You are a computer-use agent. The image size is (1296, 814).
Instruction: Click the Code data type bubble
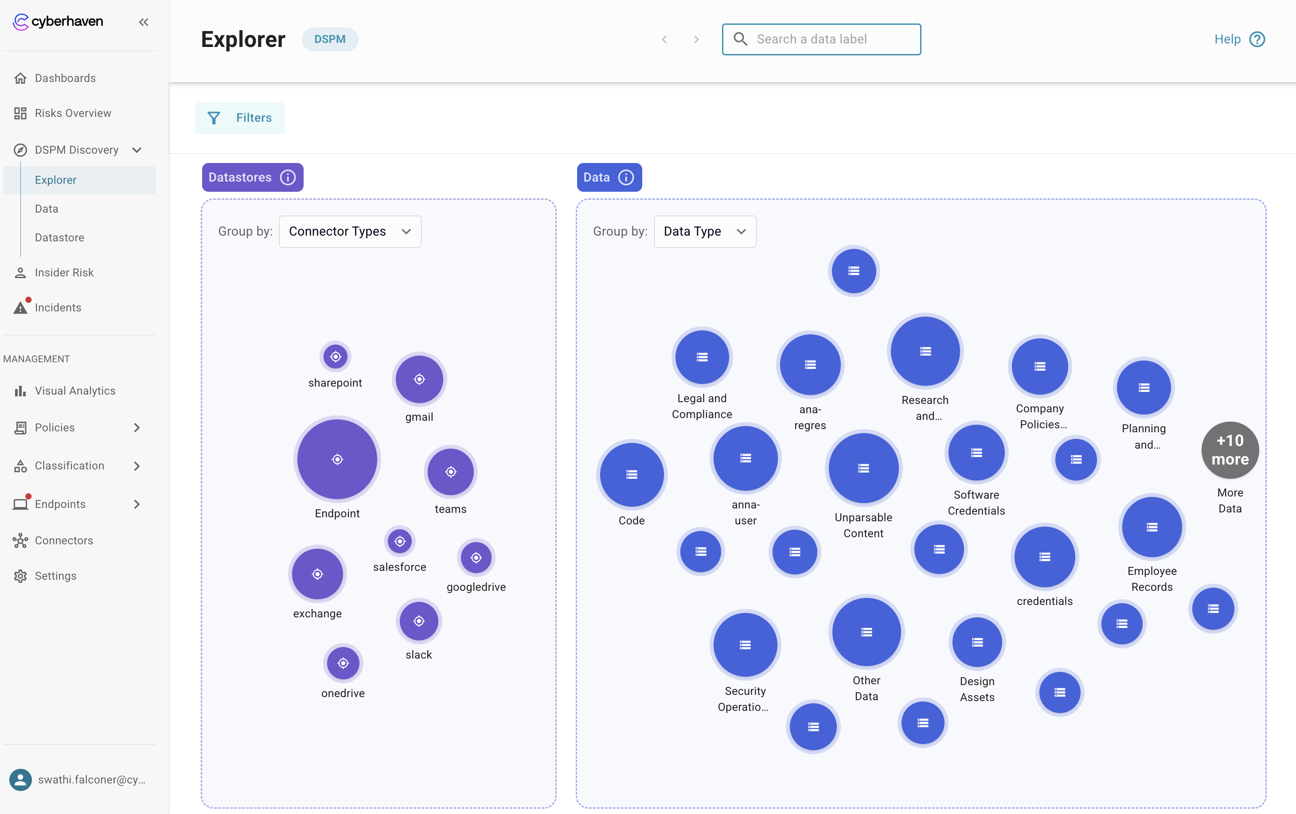point(631,475)
